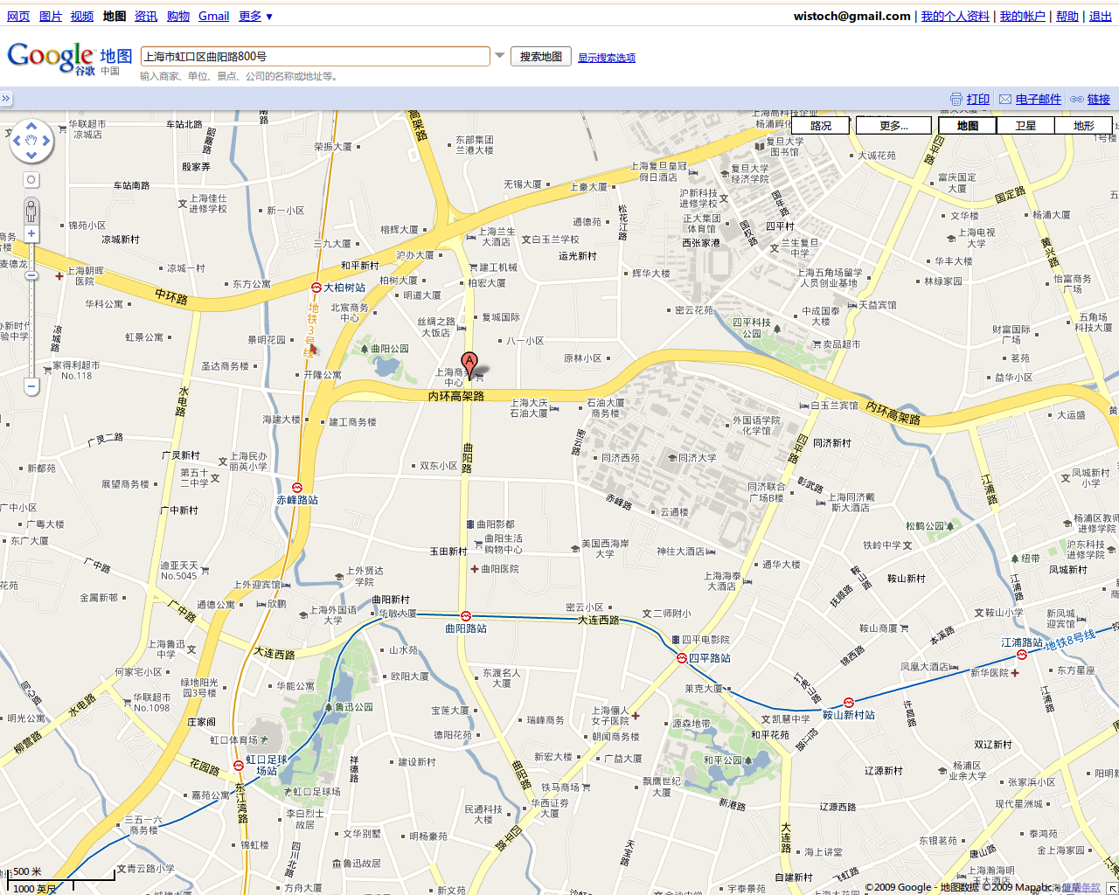Zoom out using the bottom minus button
Viewport: 1119px width, 895px height.
coord(31,386)
